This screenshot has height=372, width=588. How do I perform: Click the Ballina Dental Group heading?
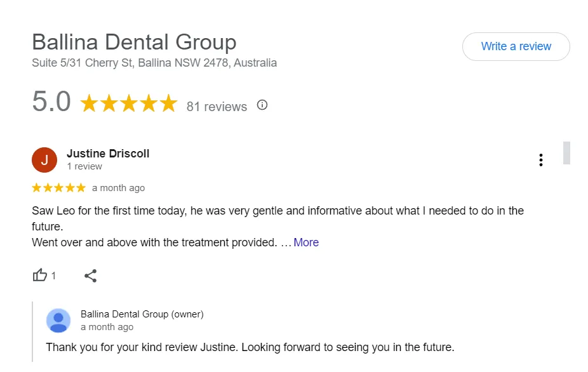[134, 42]
